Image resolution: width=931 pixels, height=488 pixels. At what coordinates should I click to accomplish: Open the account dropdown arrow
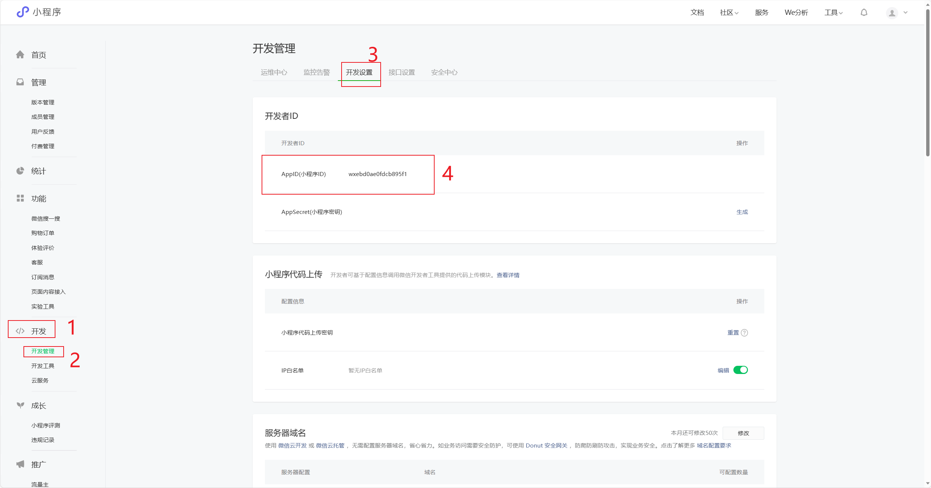coord(906,13)
